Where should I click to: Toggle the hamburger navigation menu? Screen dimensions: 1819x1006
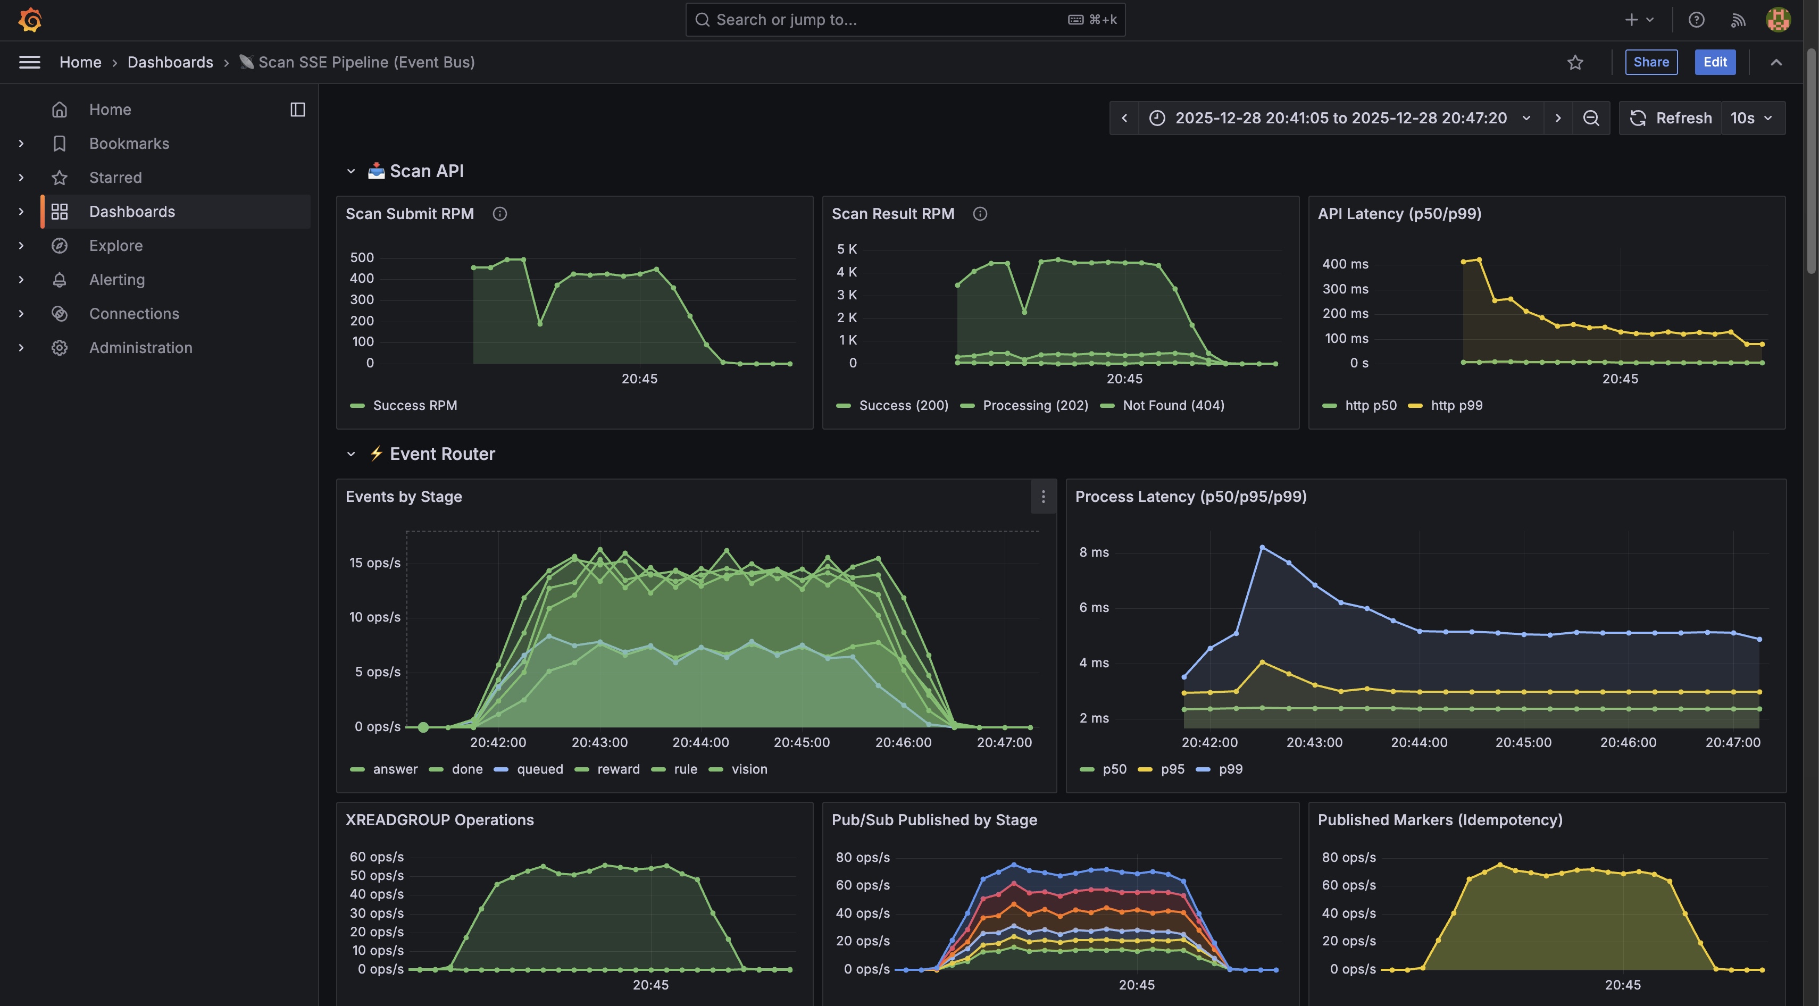coord(29,62)
